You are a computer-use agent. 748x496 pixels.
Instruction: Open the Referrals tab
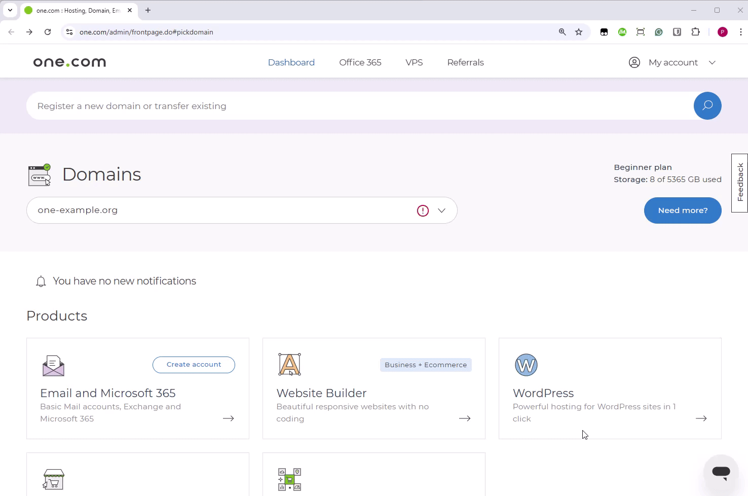click(465, 62)
